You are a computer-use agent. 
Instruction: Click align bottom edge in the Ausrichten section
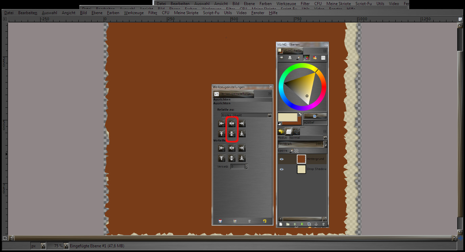click(242, 134)
